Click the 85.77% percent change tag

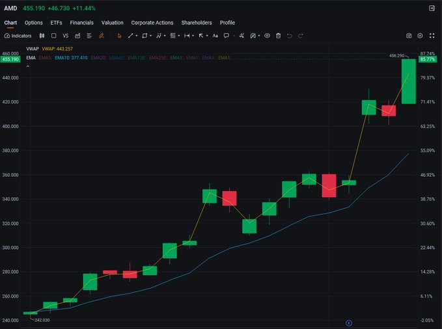pos(428,59)
